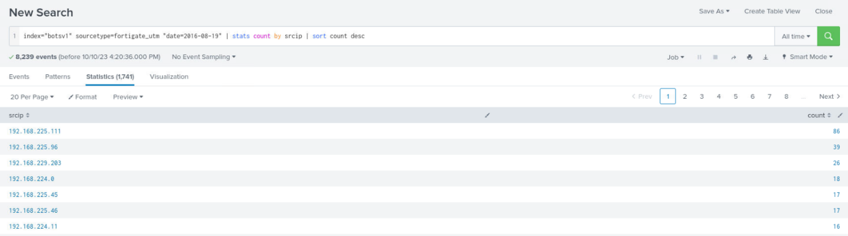848x236 pixels.
Task: Click count value 39
Action: 836,147
